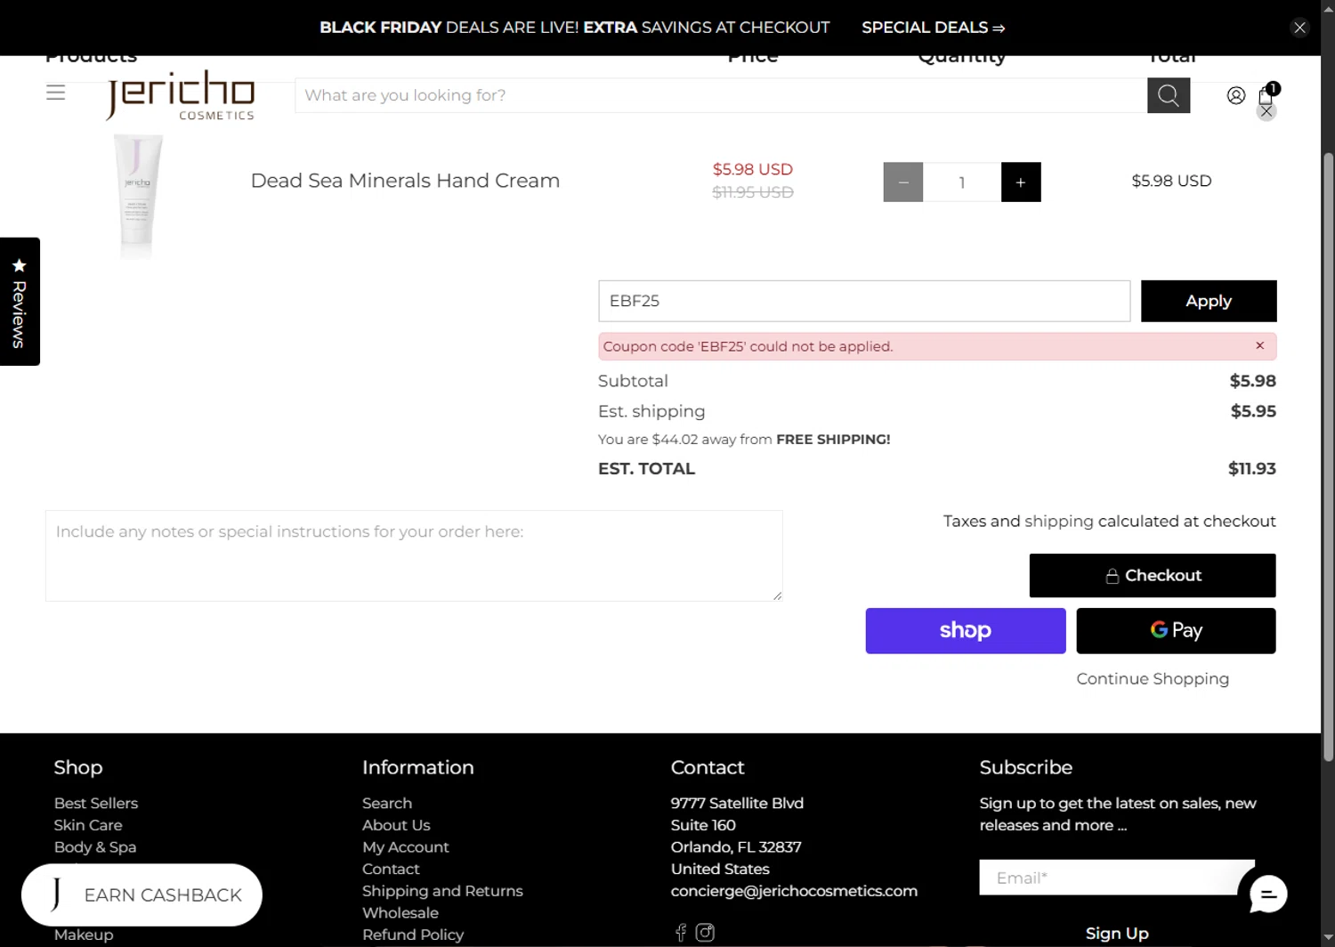The image size is (1335, 947).
Task: Click the Continue Shopping link
Action: pyautogui.click(x=1153, y=679)
